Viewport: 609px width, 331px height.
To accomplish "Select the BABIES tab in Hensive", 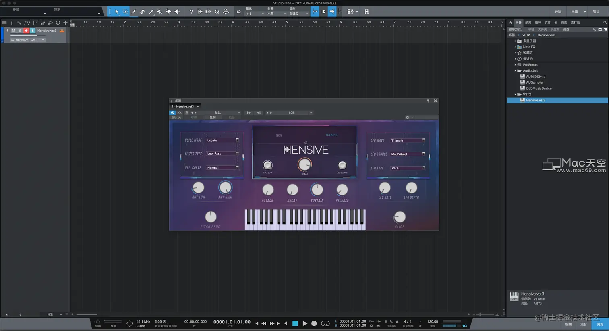I will [331, 135].
